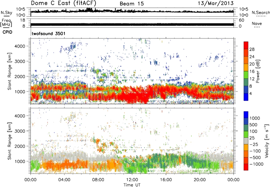Click the 'Time UT' axis title

tap(132, 185)
